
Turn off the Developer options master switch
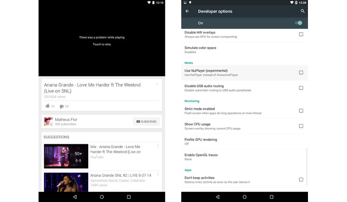tap(298, 23)
